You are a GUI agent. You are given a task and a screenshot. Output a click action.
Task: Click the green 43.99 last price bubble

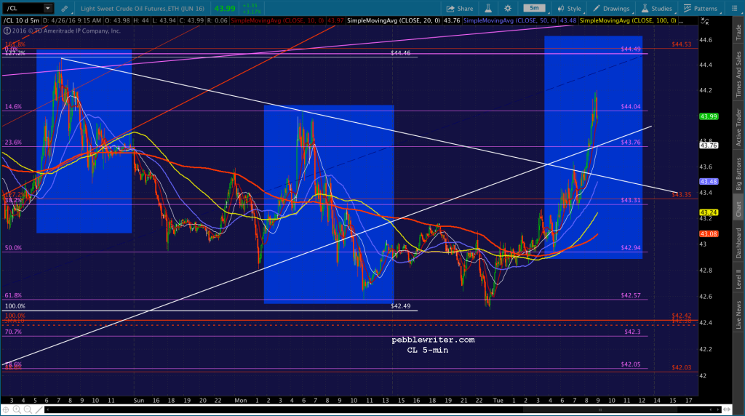(x=709, y=116)
